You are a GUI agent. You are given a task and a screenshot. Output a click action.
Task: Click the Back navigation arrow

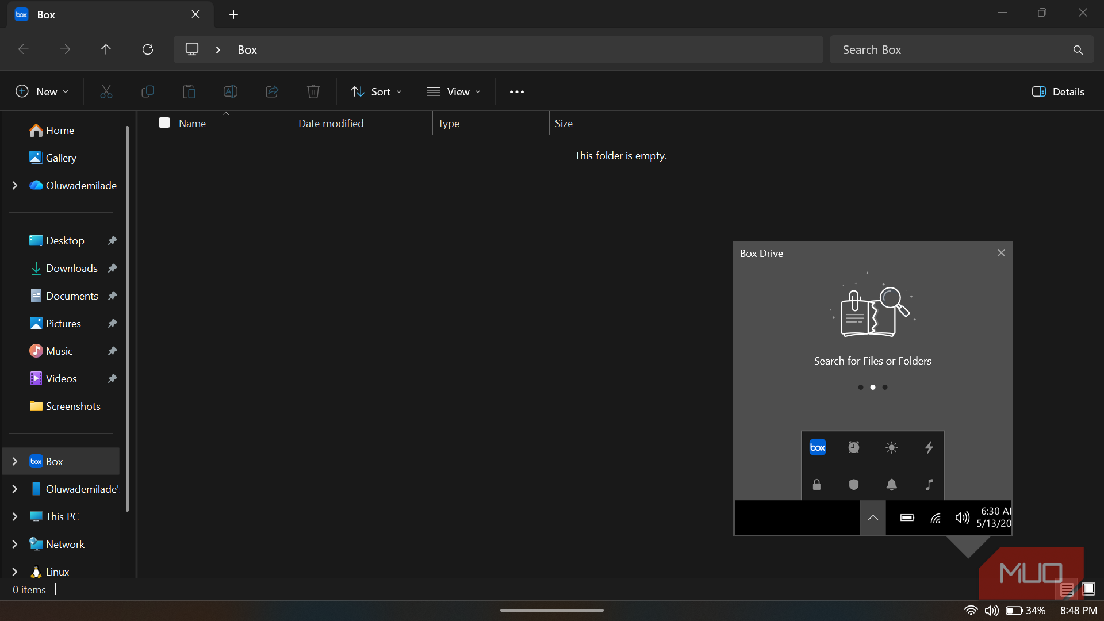point(24,49)
